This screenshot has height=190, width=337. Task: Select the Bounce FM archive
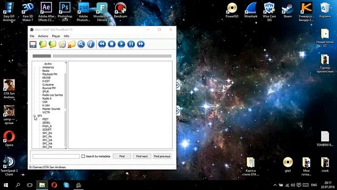click(x=49, y=88)
